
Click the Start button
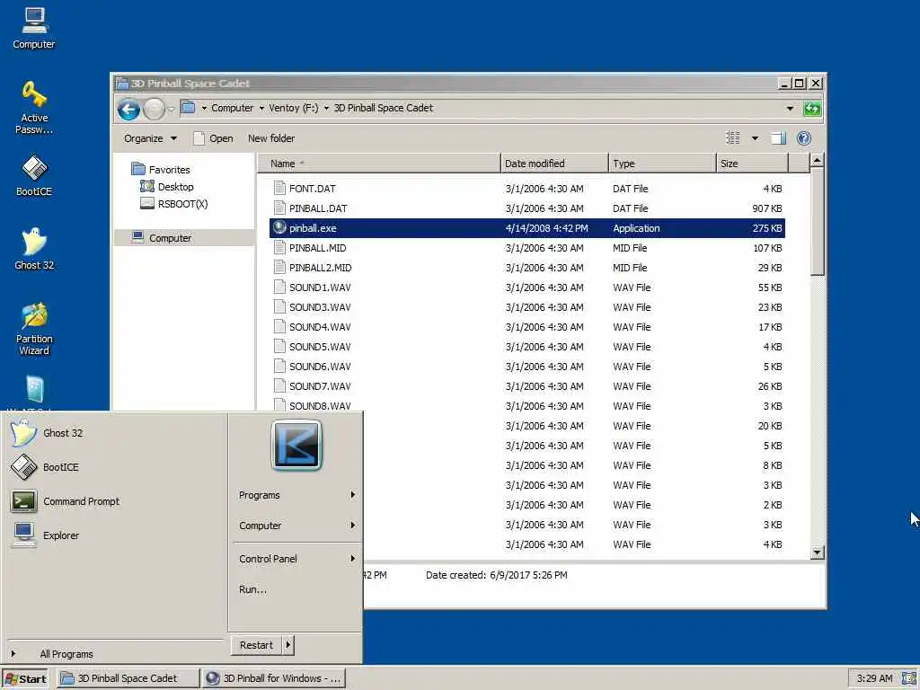pos(25,679)
